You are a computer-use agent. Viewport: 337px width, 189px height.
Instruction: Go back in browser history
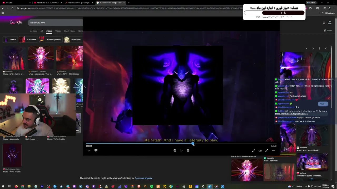point(3,8)
